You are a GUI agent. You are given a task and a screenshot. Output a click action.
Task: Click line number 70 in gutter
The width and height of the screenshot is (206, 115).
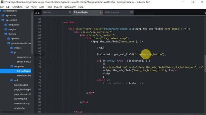tap(40, 54)
